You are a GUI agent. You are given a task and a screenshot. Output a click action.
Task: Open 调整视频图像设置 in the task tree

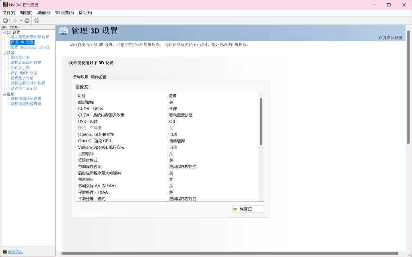(x=26, y=104)
